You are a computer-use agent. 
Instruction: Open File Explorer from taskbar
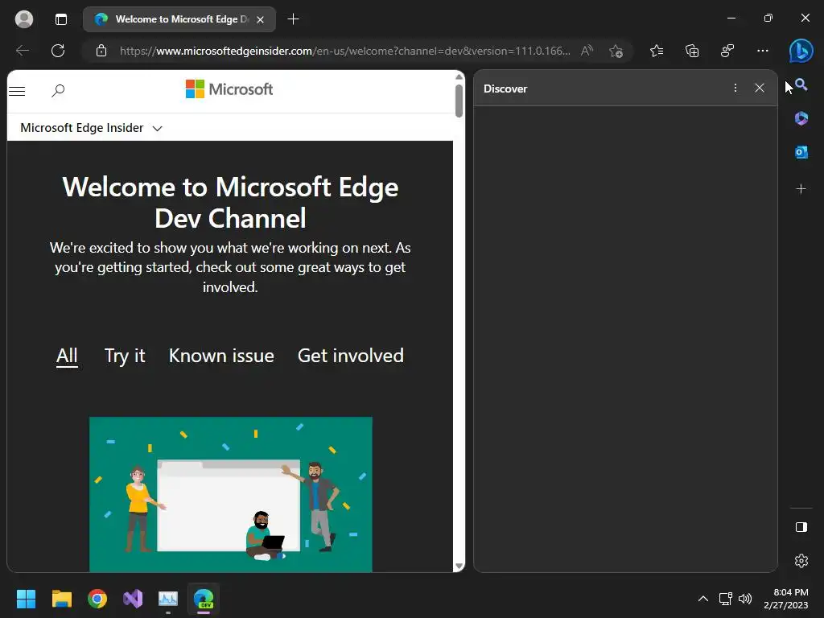pos(61,599)
